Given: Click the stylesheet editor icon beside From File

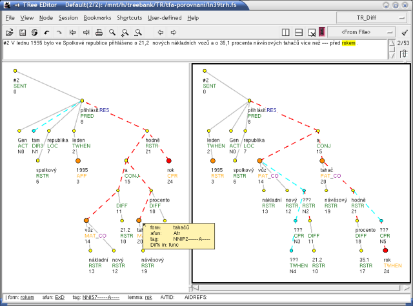Looking at the screenshot, I should (321, 32).
